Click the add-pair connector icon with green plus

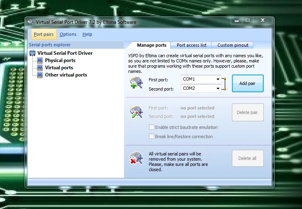pos(137,83)
